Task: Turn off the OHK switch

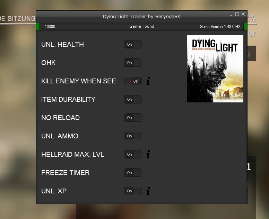Action: [133, 63]
